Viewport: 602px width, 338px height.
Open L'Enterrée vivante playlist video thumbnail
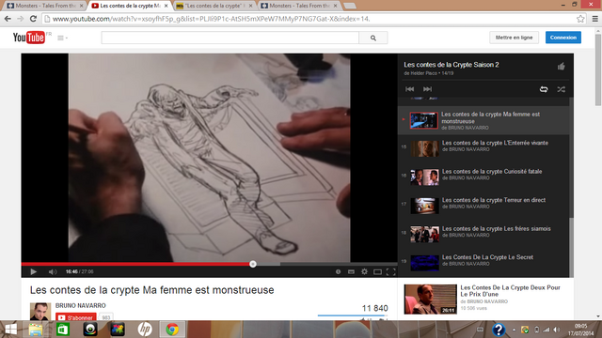click(x=424, y=148)
